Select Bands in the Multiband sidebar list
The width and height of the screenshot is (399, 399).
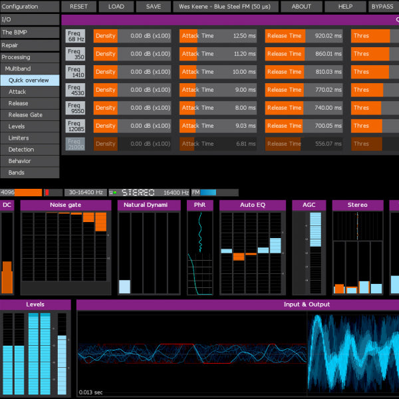(29, 173)
